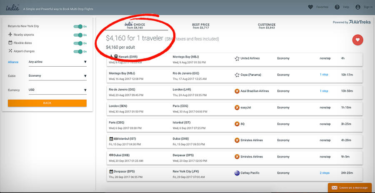Viewport: 375px width, 193px height.
Task: Click 1 stop on Montego Bay–Rio flight
Action: pyautogui.click(x=324, y=75)
